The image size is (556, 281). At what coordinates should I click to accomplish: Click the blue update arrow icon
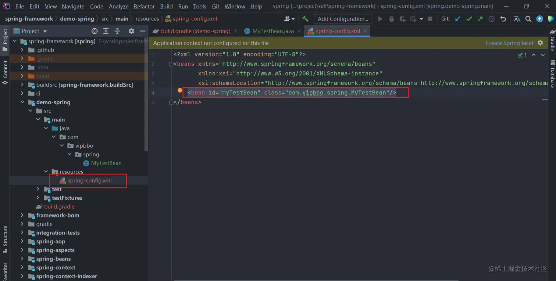pos(539,19)
